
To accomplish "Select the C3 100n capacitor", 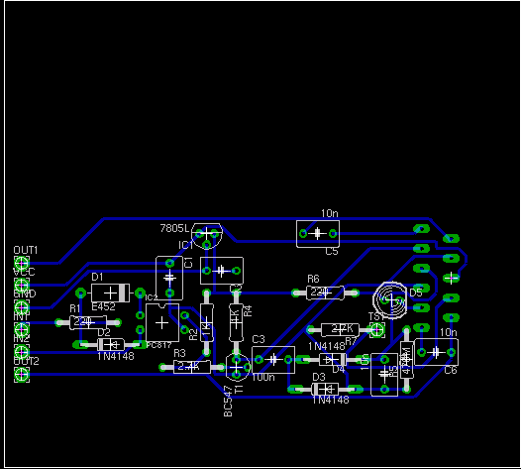I will tap(273, 360).
